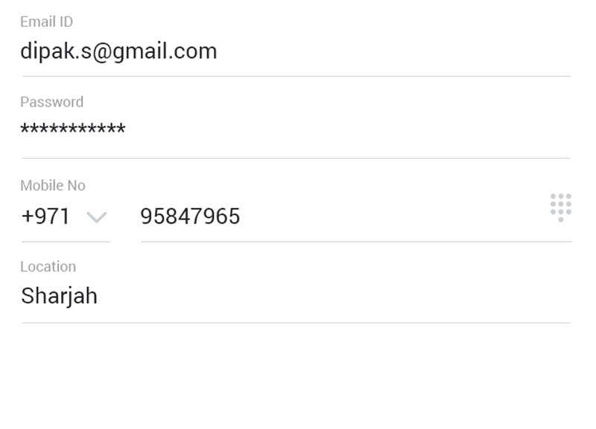Choose the Location field showing Sharjah

(x=296, y=297)
